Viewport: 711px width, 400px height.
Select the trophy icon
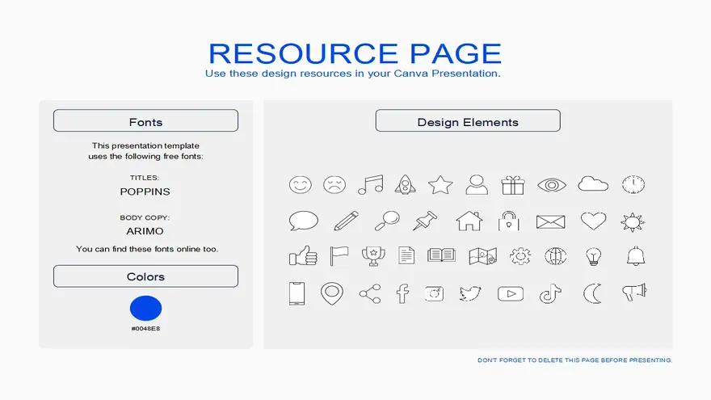tap(373, 256)
